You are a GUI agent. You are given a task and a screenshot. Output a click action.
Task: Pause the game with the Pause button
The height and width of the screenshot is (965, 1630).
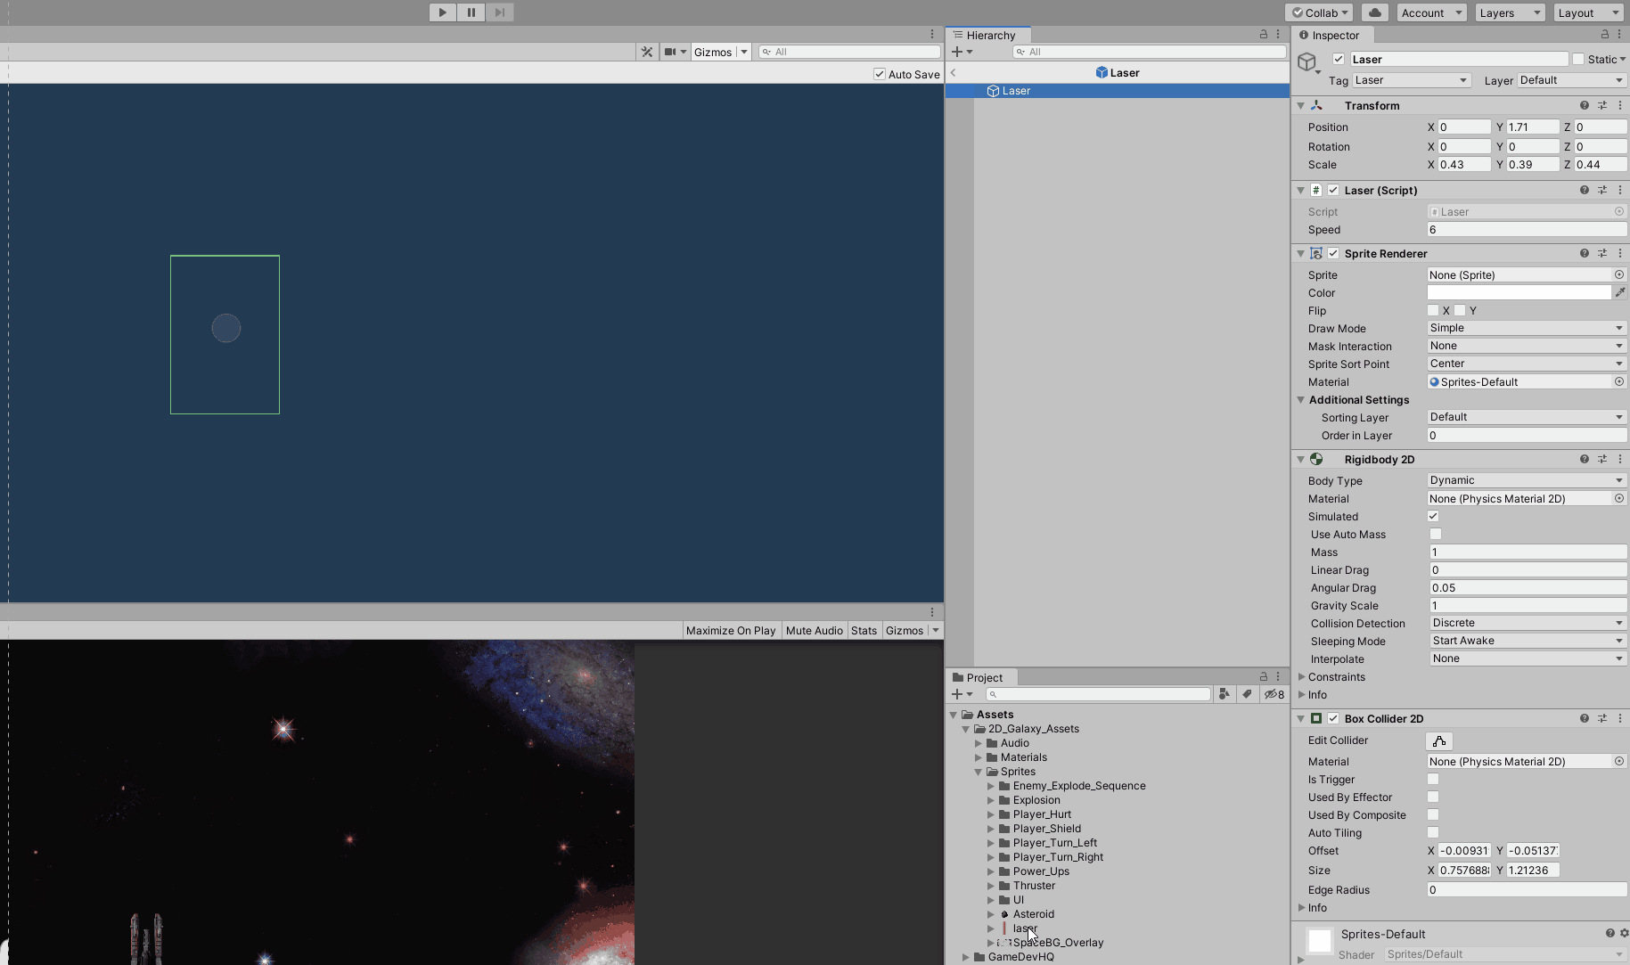pos(471,12)
